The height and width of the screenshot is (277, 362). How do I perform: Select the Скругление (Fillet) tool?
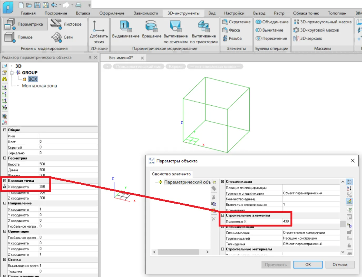[x=236, y=22]
